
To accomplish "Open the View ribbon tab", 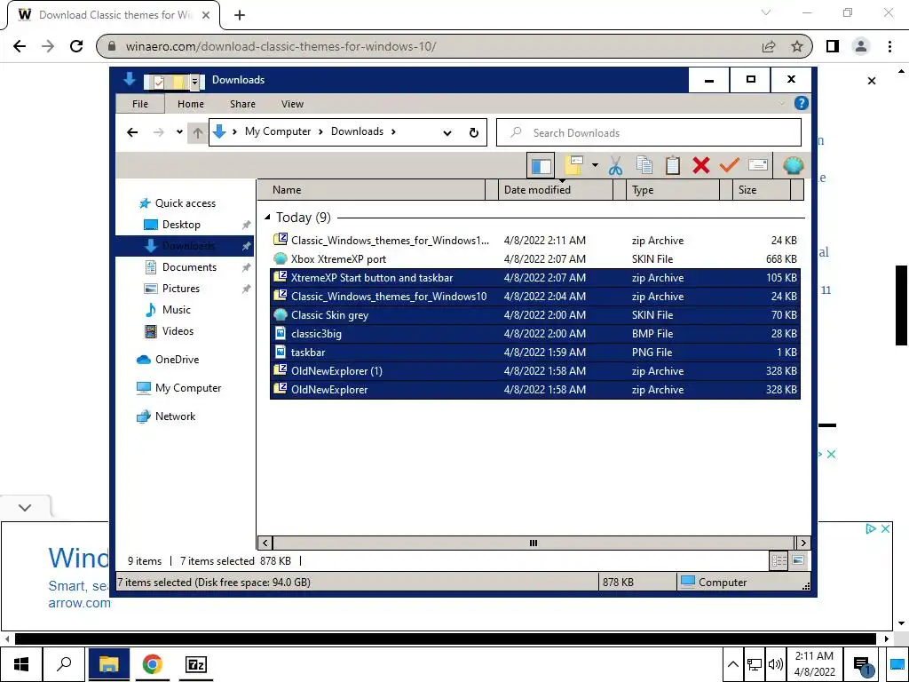I will pyautogui.click(x=292, y=104).
